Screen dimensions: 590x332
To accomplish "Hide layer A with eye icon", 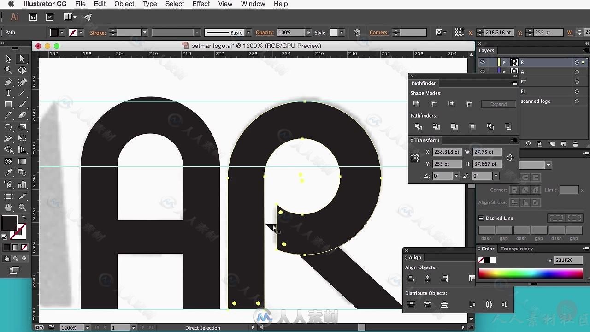I will tap(483, 72).
